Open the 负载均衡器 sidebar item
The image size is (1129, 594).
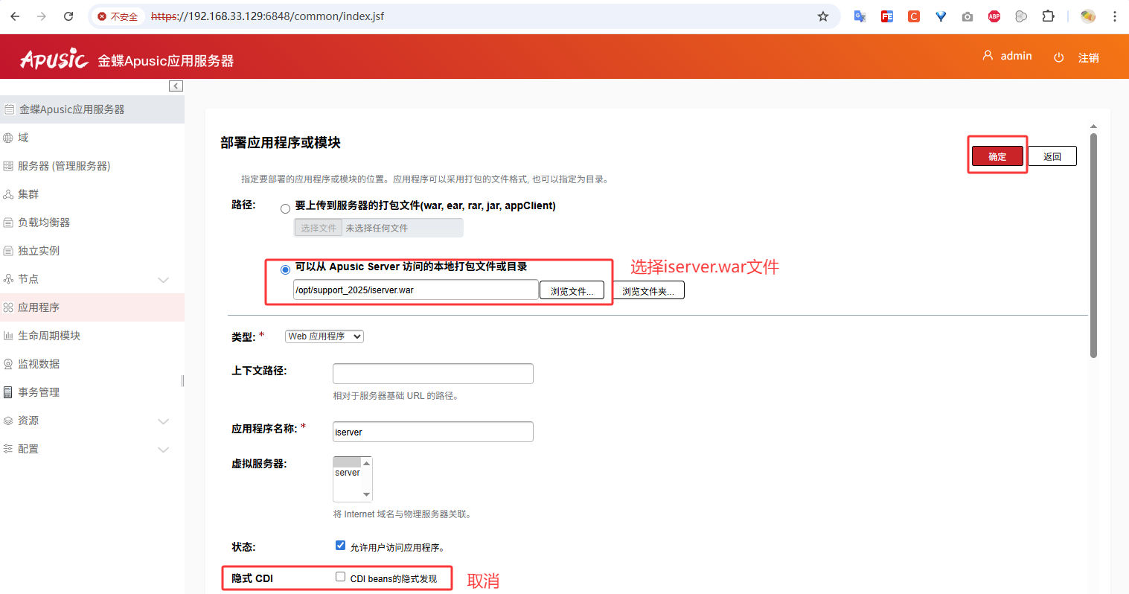click(92, 223)
